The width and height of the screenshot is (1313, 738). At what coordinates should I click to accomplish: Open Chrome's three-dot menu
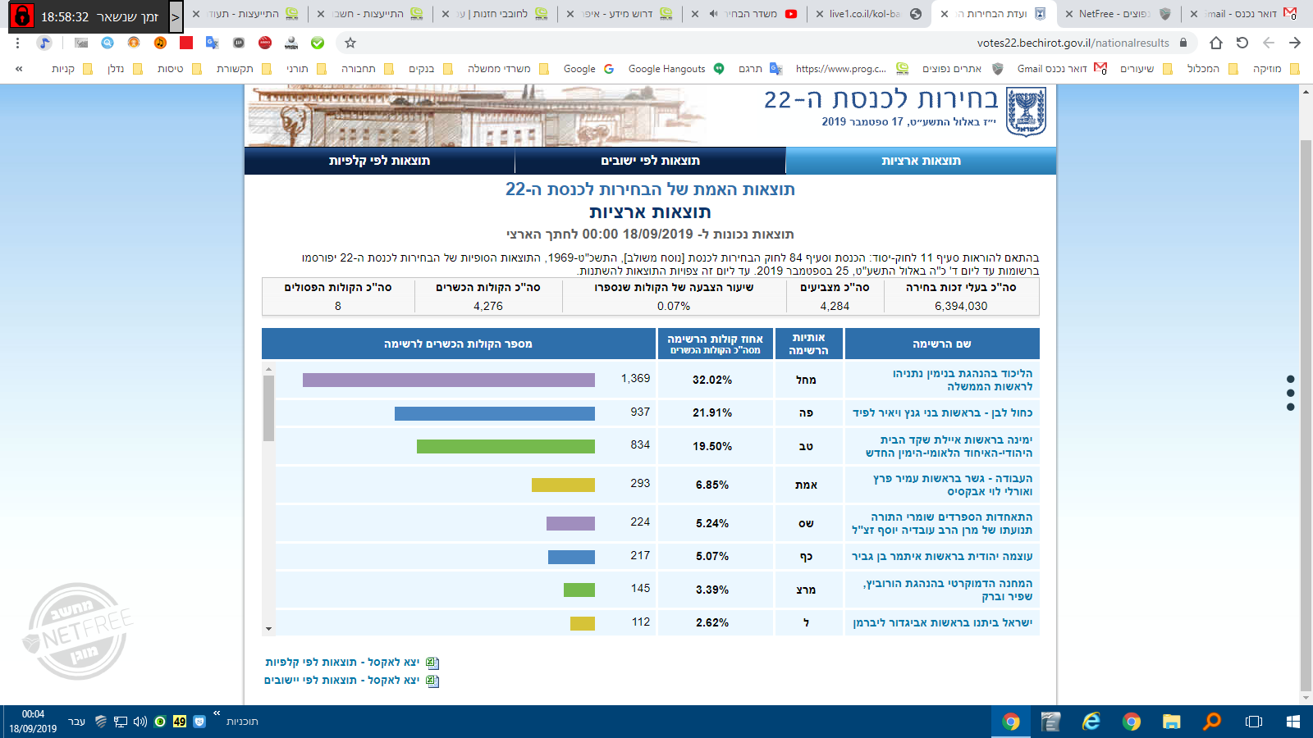coord(18,43)
